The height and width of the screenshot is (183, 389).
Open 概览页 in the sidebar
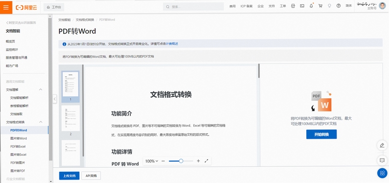(10, 41)
